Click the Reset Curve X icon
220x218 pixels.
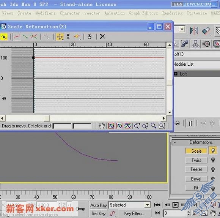coord(102,37)
